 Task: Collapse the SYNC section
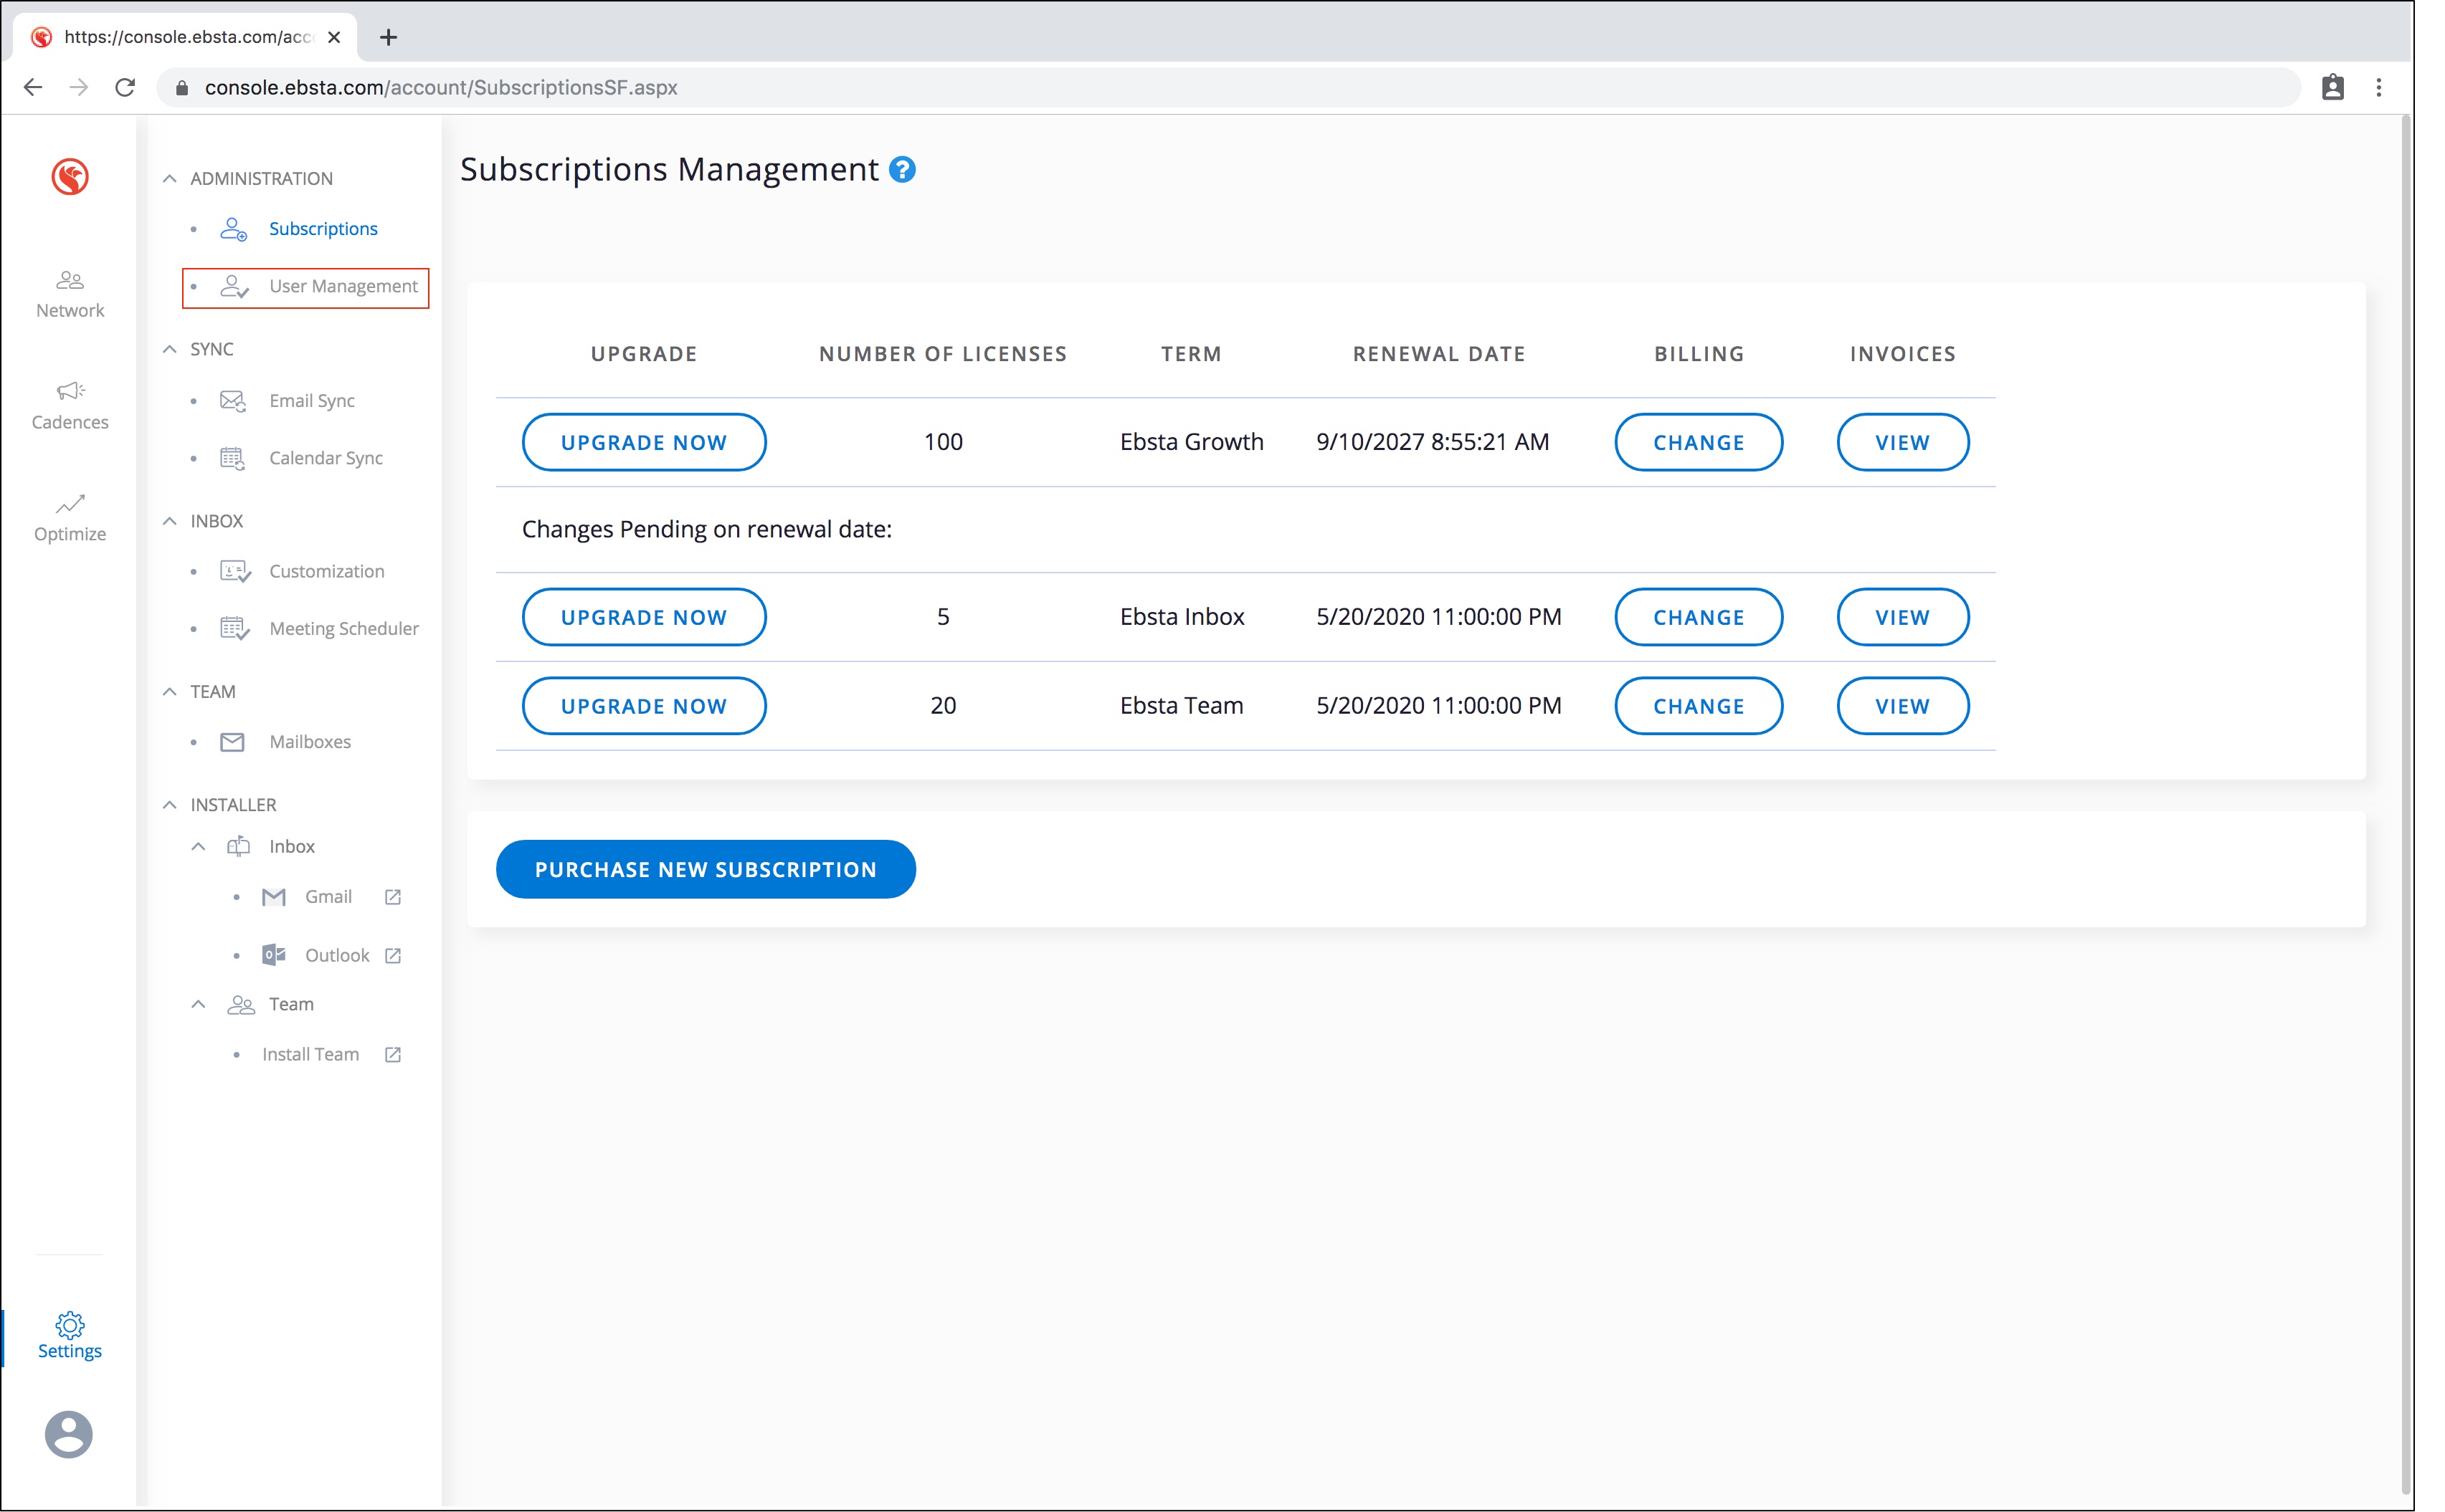(170, 349)
